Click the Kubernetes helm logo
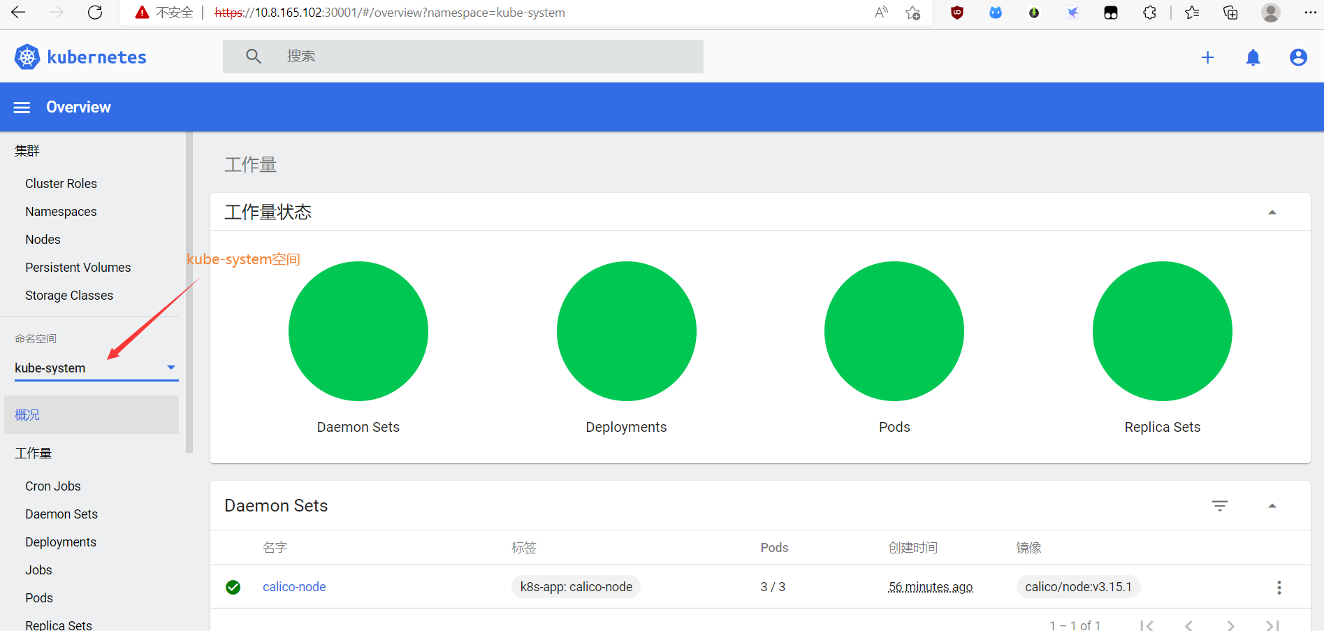 [27, 57]
